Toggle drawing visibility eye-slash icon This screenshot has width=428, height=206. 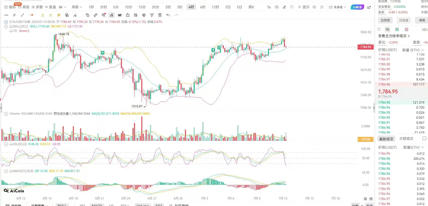pyautogui.click(x=144, y=15)
